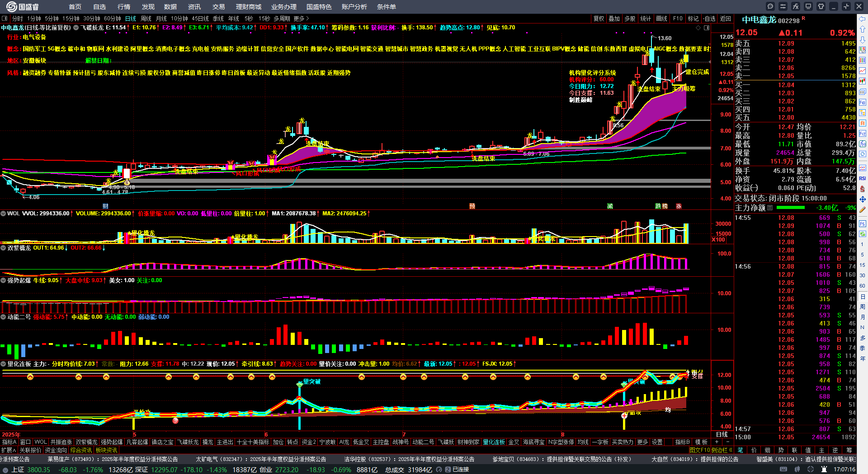Expand the 扩展 panel at bottom left
868x474 pixels.
click(x=9, y=450)
